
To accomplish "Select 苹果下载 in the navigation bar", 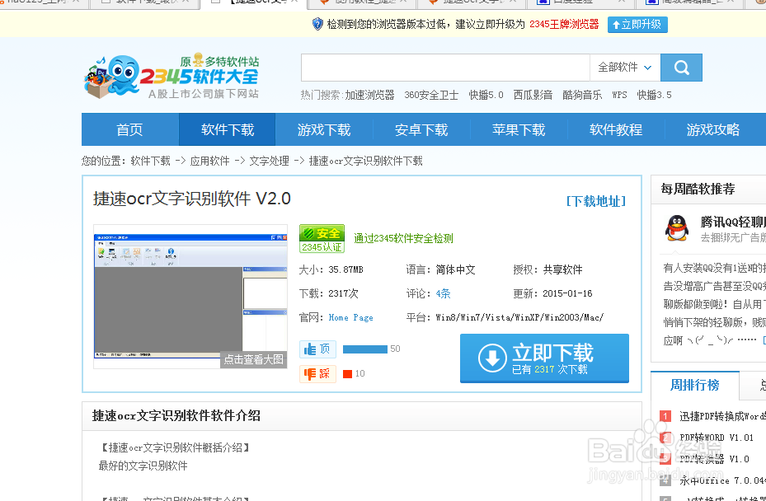I will pos(518,129).
